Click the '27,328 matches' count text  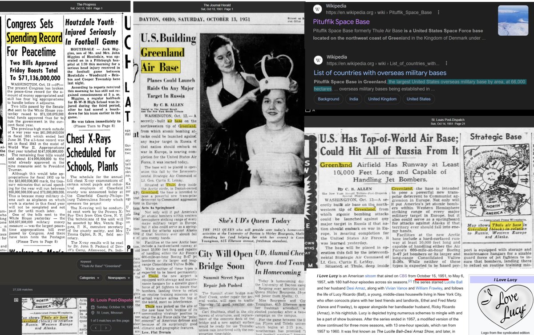tap(22, 289)
